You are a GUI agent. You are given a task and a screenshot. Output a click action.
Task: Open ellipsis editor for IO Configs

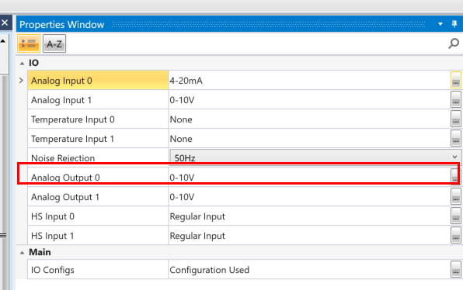[456, 269]
